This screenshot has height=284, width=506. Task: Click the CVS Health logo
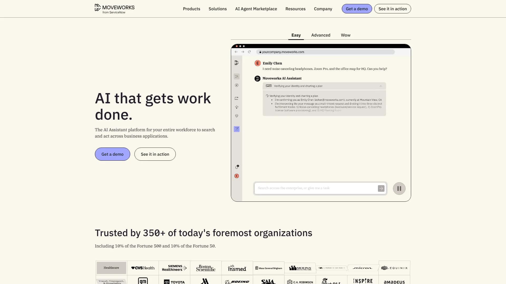[143, 268]
